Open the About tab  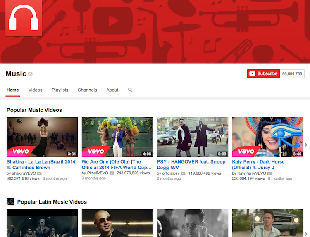tap(112, 90)
